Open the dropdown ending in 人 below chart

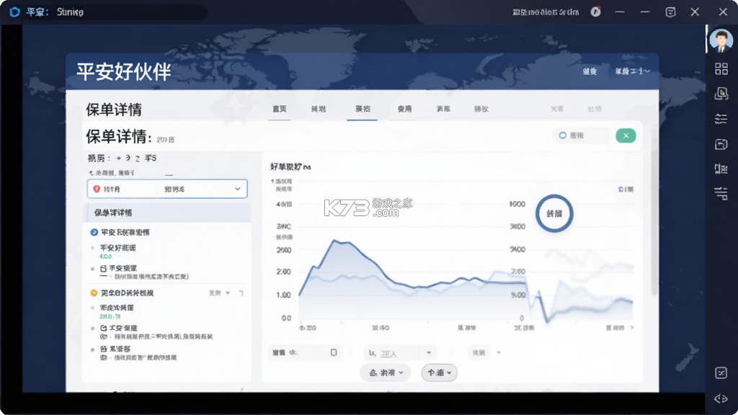click(x=399, y=352)
